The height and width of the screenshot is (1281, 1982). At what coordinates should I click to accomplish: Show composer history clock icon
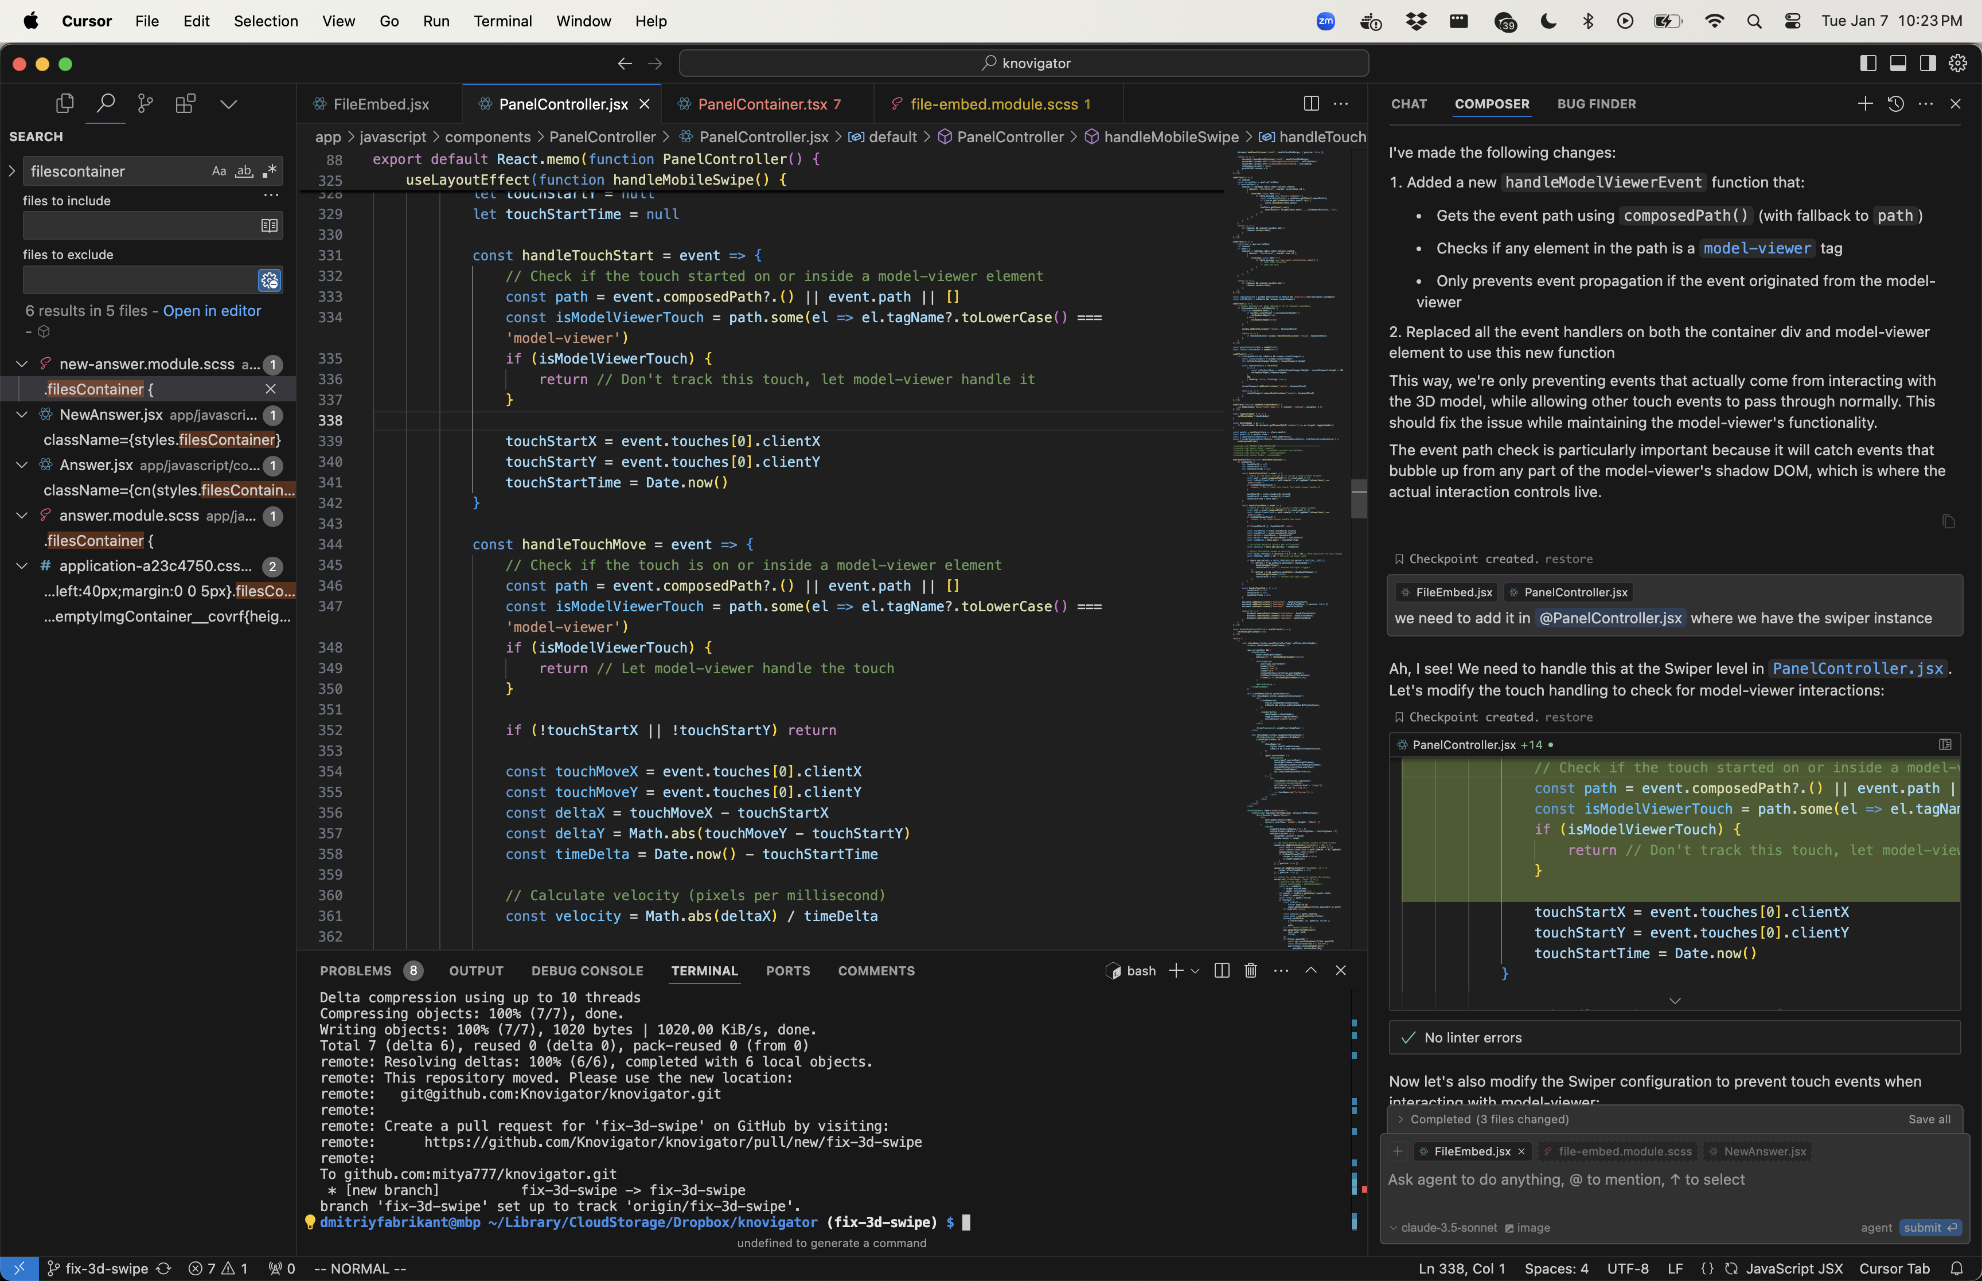click(x=1895, y=103)
